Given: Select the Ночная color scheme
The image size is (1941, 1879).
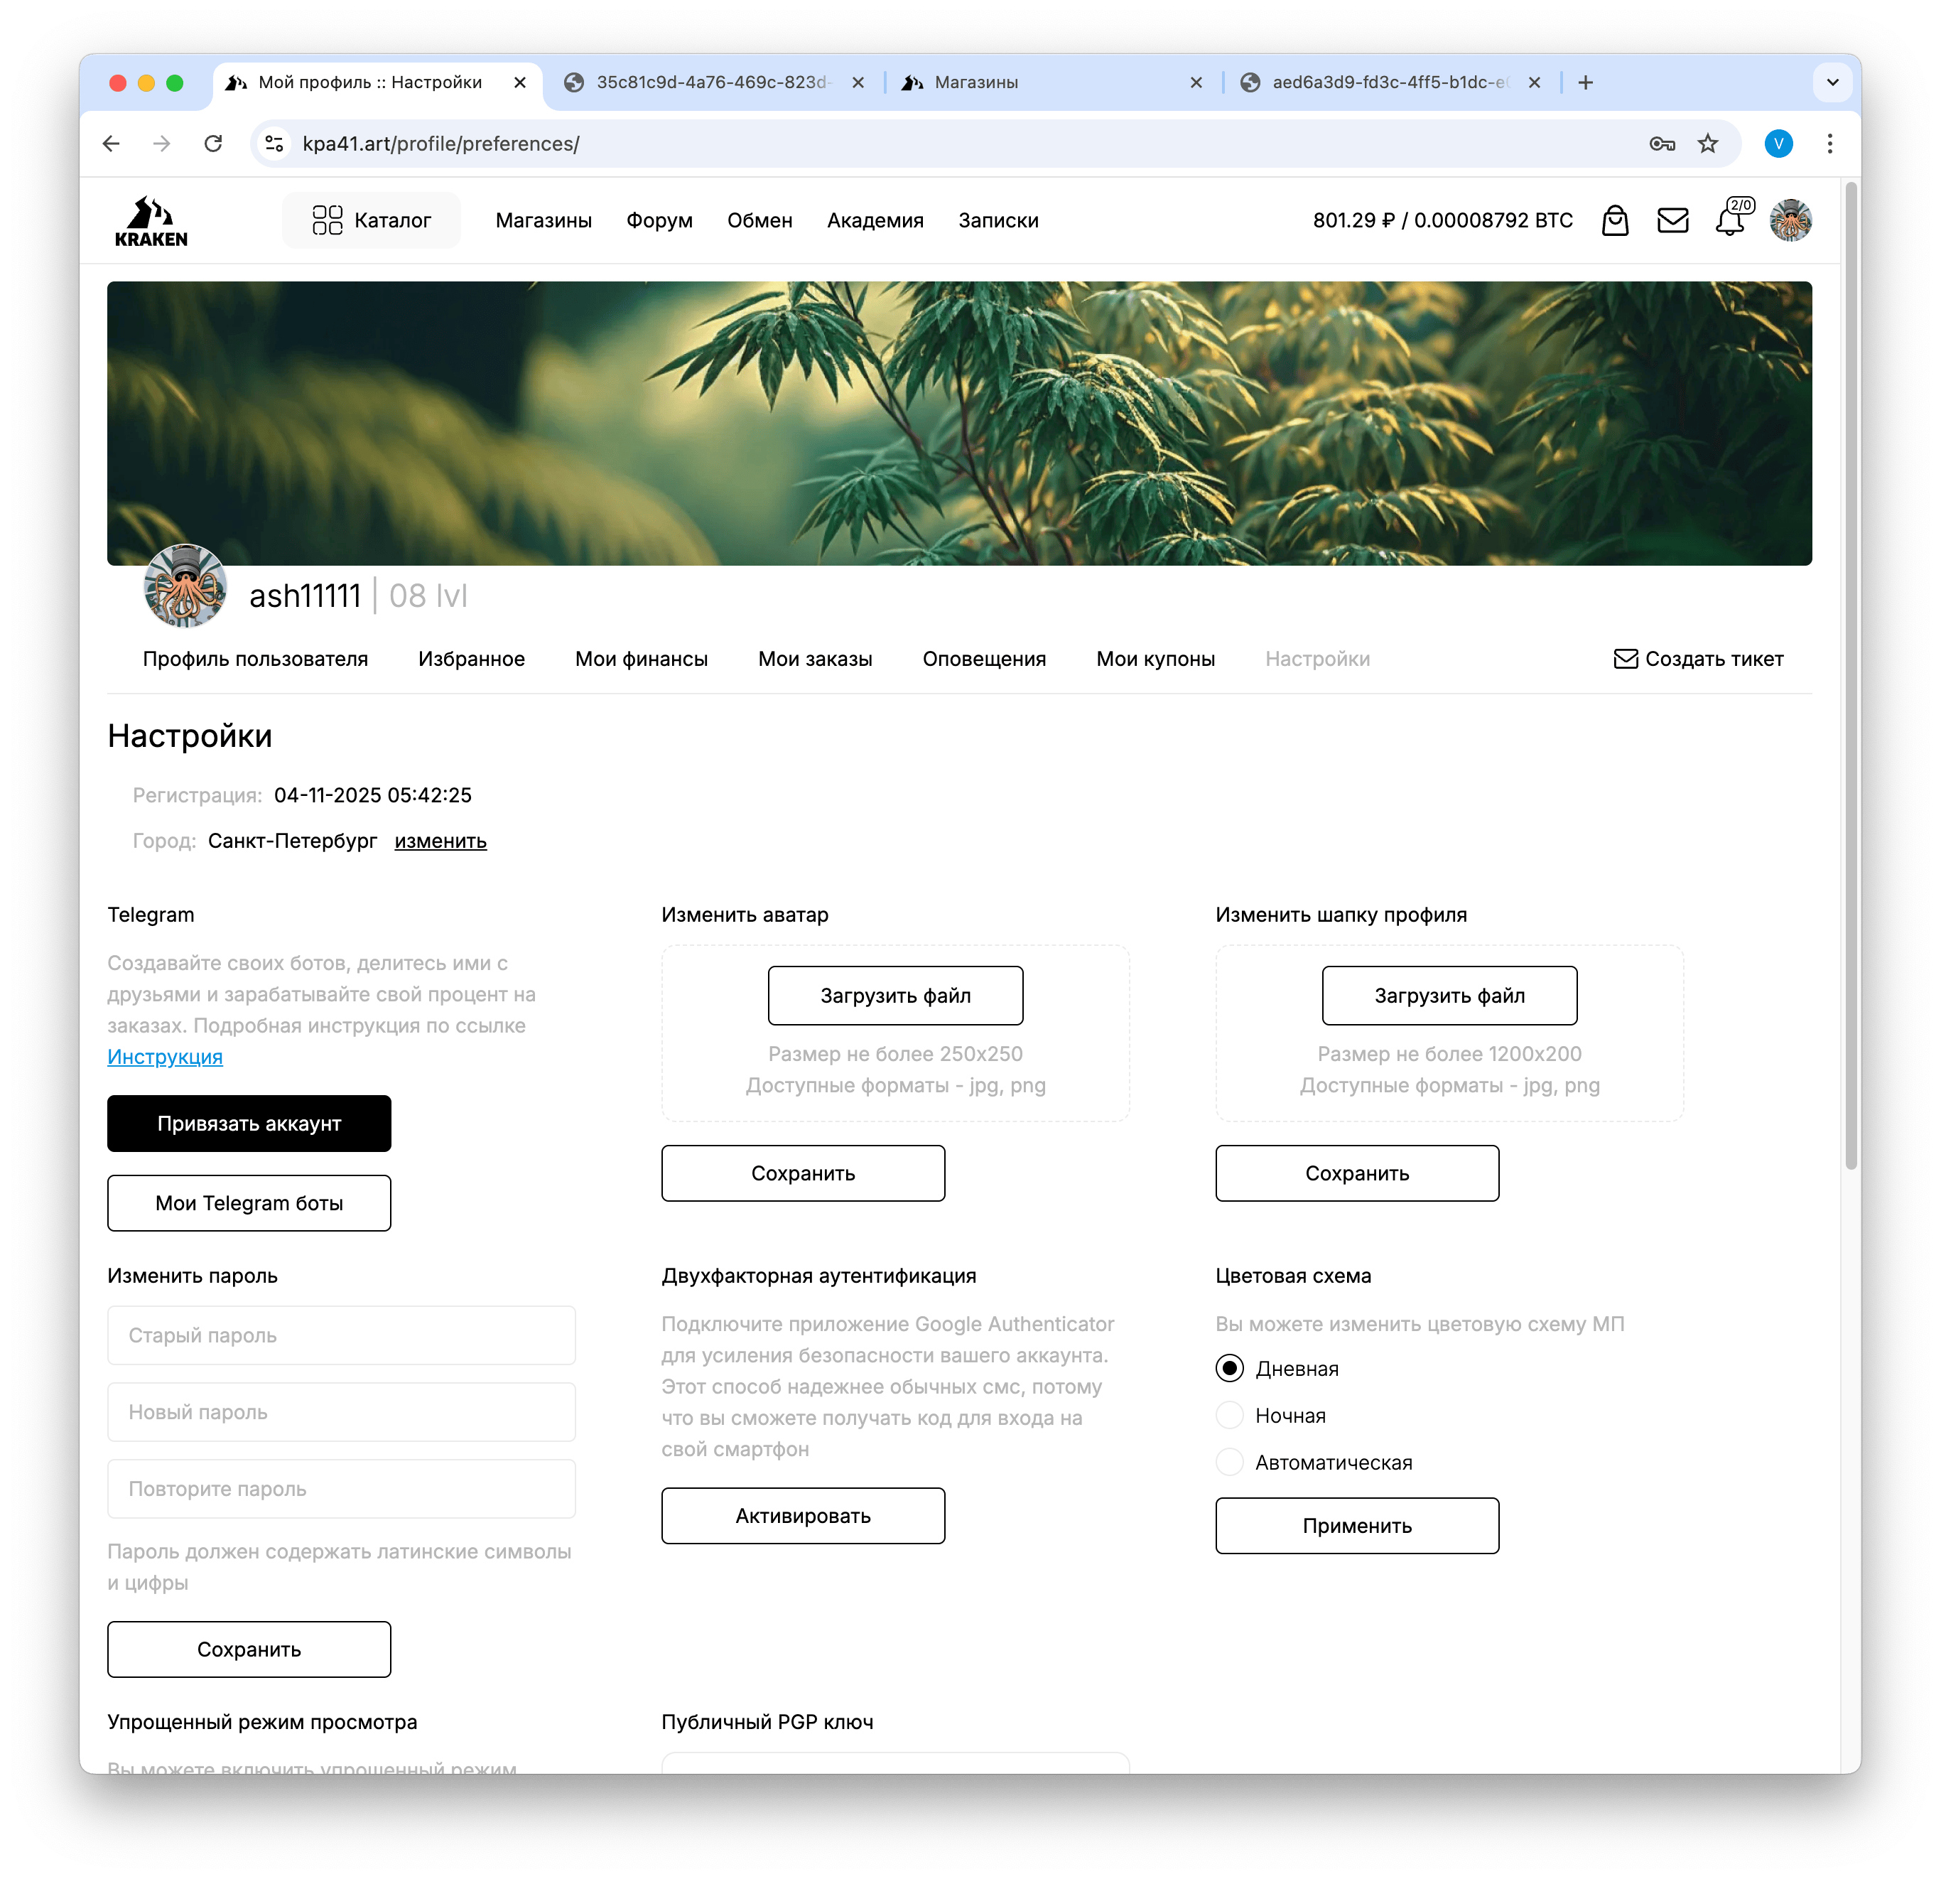Looking at the screenshot, I should (1229, 1414).
